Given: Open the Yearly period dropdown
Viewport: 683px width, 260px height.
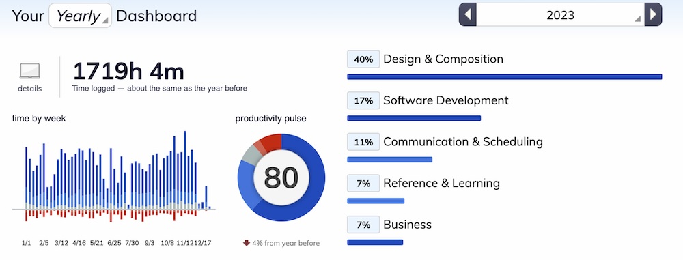Looking at the screenshot, I should click(x=80, y=16).
